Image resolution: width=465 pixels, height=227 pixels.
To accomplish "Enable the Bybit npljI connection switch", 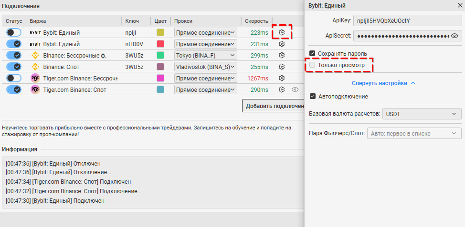I will (14, 32).
